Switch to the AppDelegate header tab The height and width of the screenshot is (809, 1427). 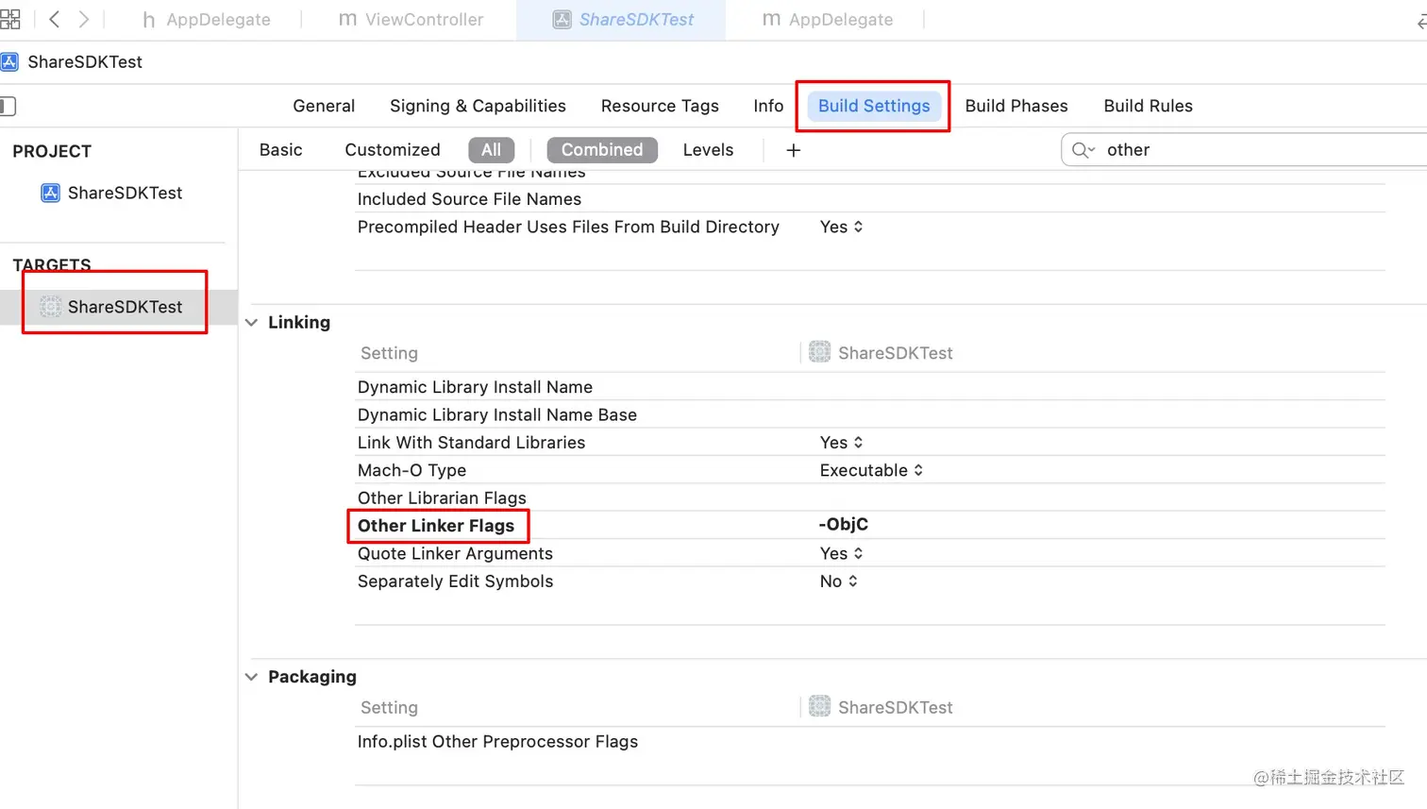point(206,20)
